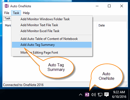Select Monitor Editing Page Font entry

[x=52, y=53]
